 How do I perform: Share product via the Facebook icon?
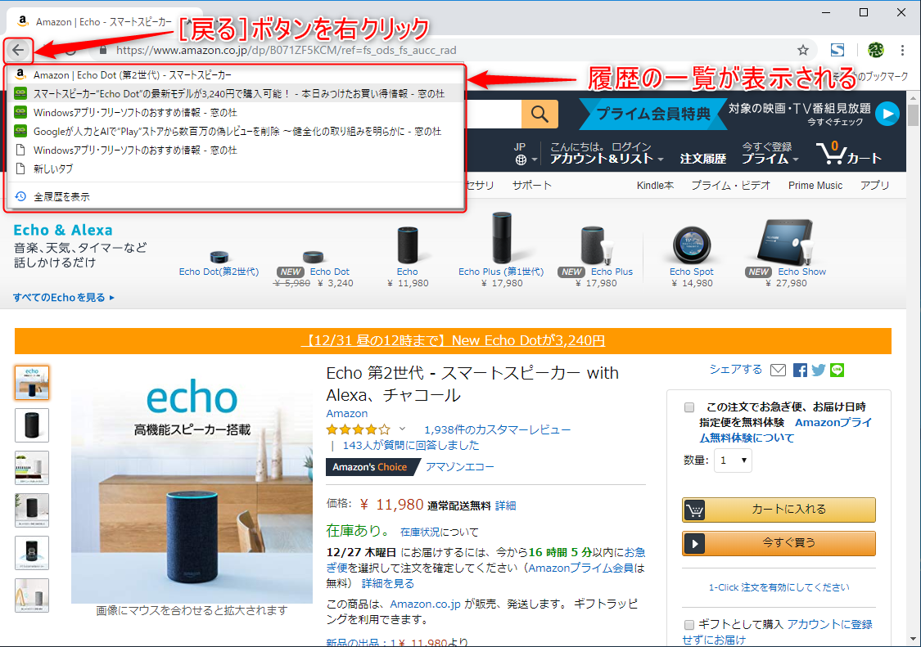coord(799,370)
